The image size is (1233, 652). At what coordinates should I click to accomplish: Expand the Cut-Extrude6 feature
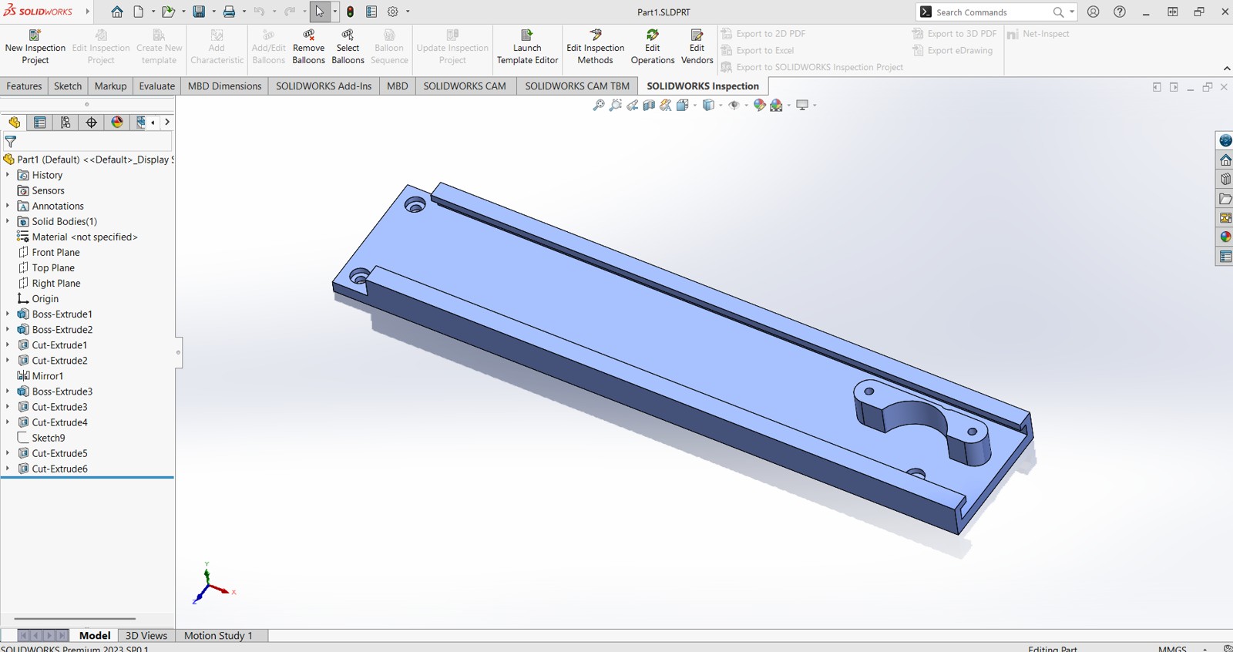(x=8, y=469)
